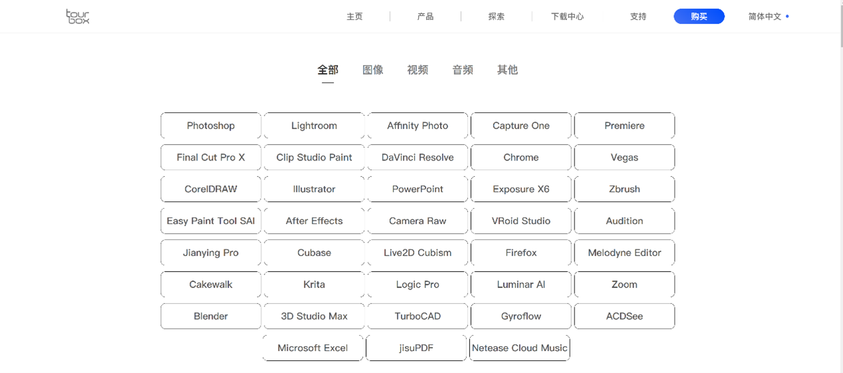This screenshot has height=373, width=843.
Task: Choose the Krita button
Action: click(314, 285)
